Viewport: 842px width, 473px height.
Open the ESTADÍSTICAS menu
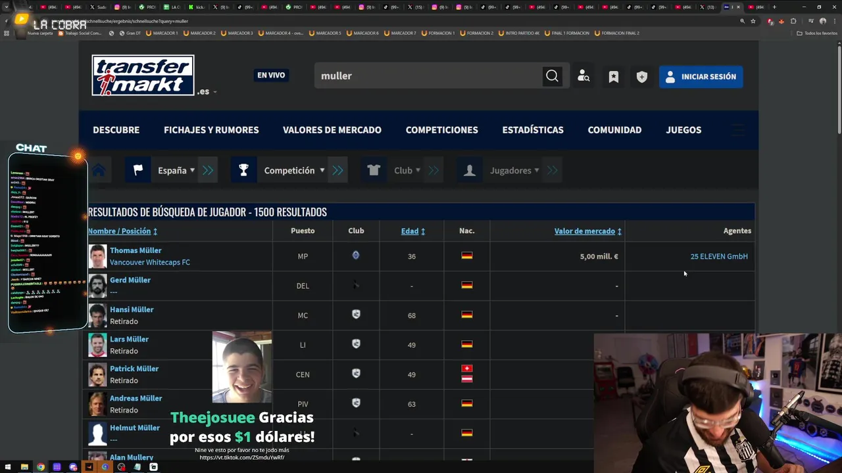point(533,130)
